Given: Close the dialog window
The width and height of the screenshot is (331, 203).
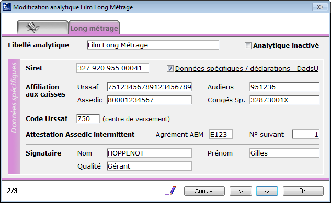Looking at the screenshot, I should (320, 7).
